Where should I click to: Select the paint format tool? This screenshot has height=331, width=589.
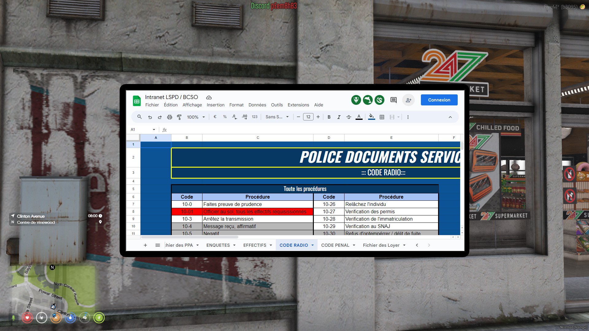[x=179, y=117]
